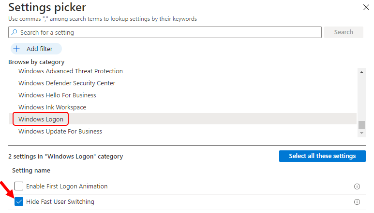This screenshot has height=213, width=374.
Task: Click the plus icon in Add filter
Action: pyautogui.click(x=16, y=49)
